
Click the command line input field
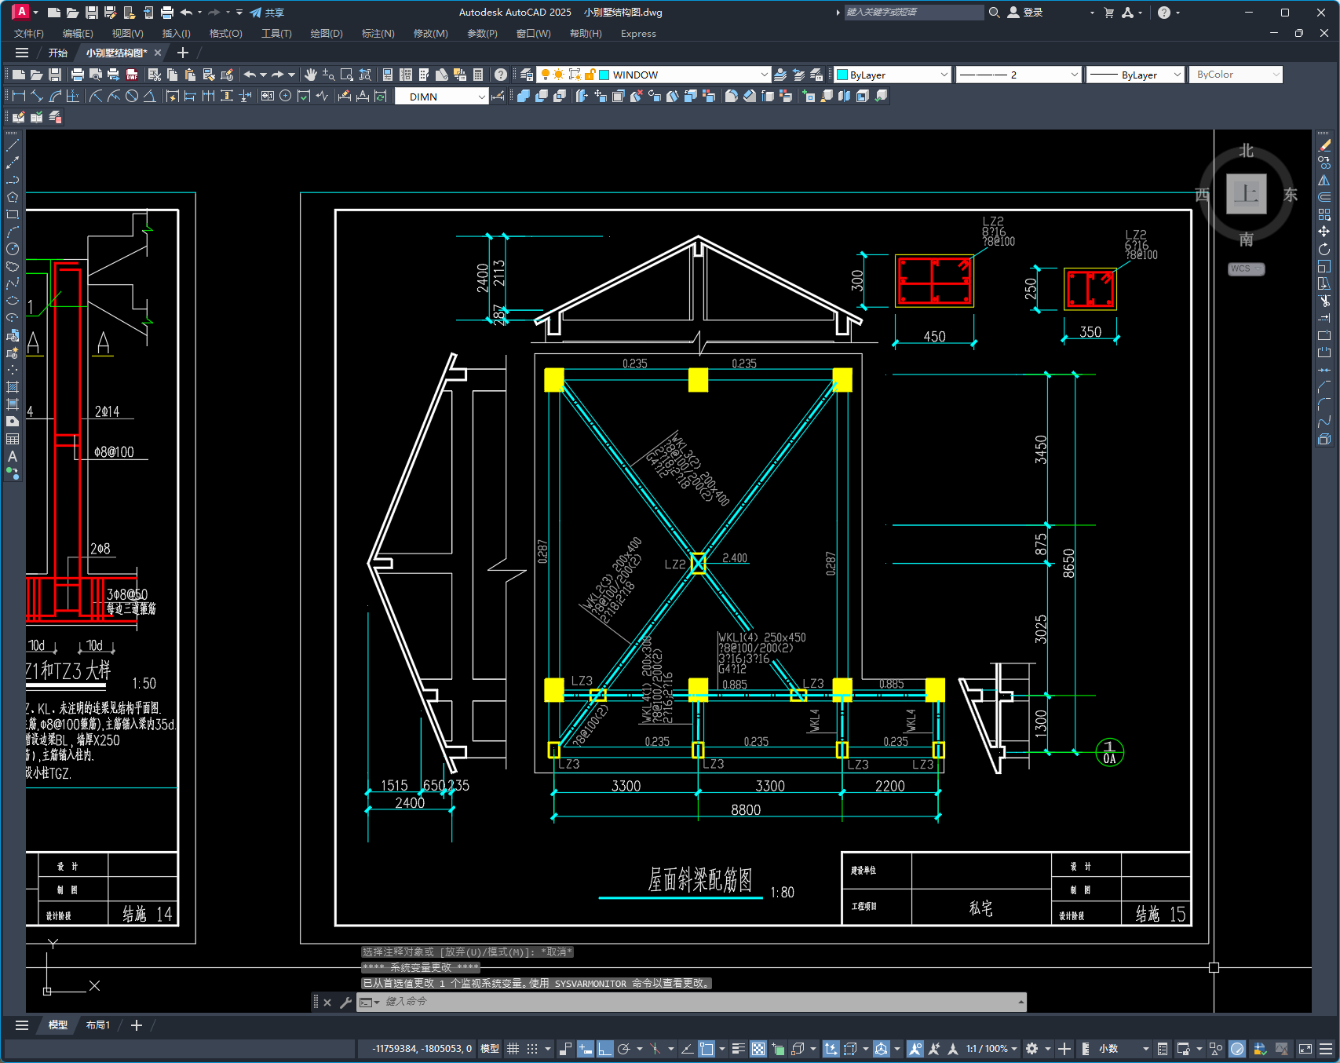point(699,1002)
